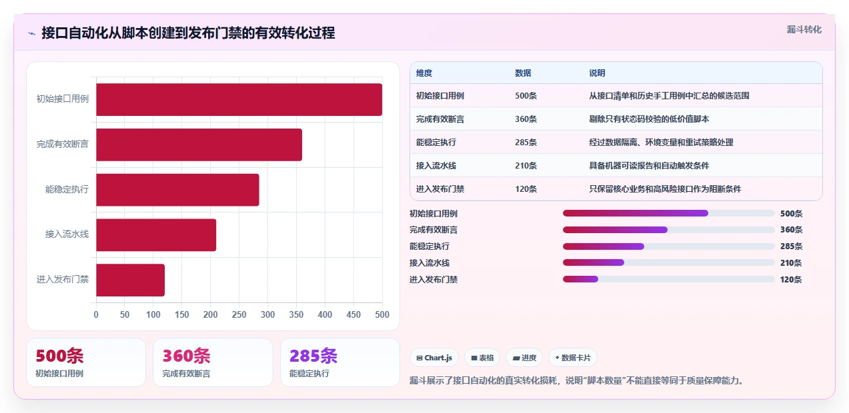
Task: Click the page title 接口自动化从脚本创建到发布门禁
Action: [189, 33]
